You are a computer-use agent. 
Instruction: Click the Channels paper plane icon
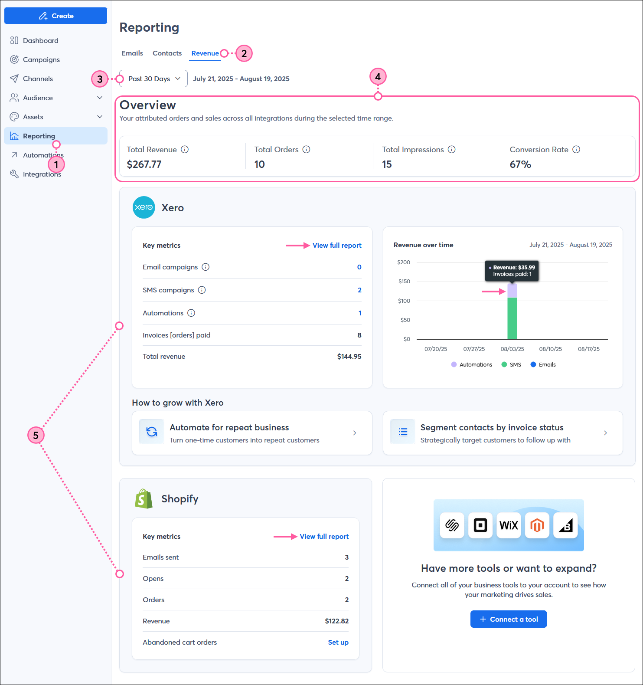[x=14, y=79]
